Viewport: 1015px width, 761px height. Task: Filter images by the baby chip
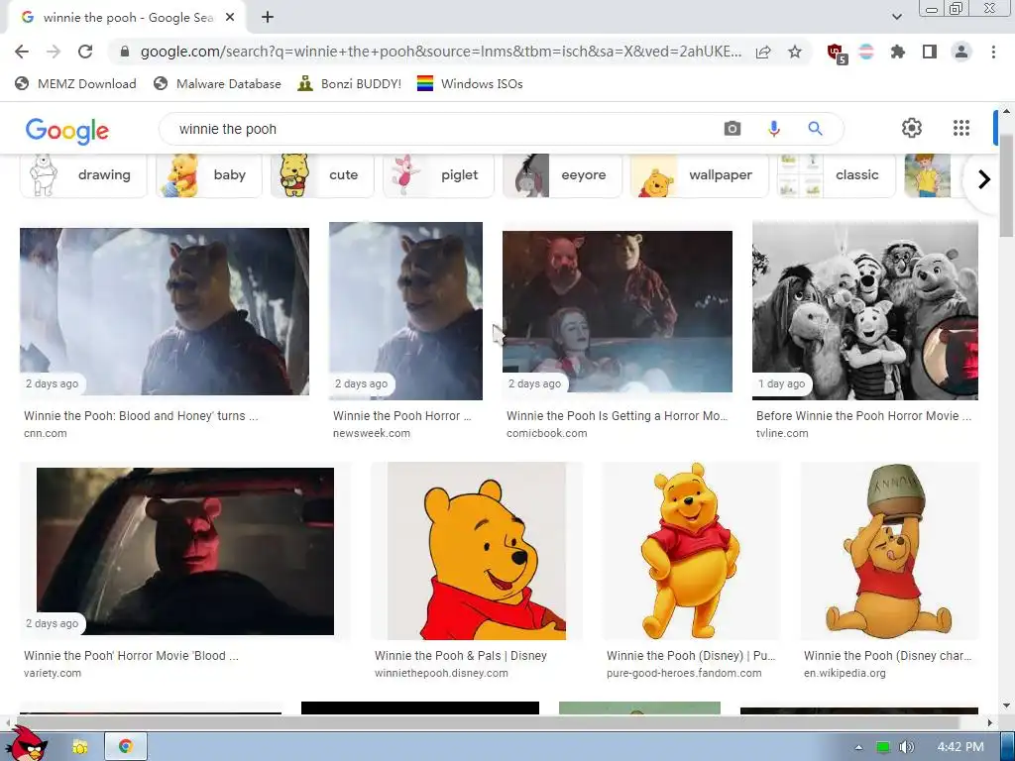click(208, 175)
